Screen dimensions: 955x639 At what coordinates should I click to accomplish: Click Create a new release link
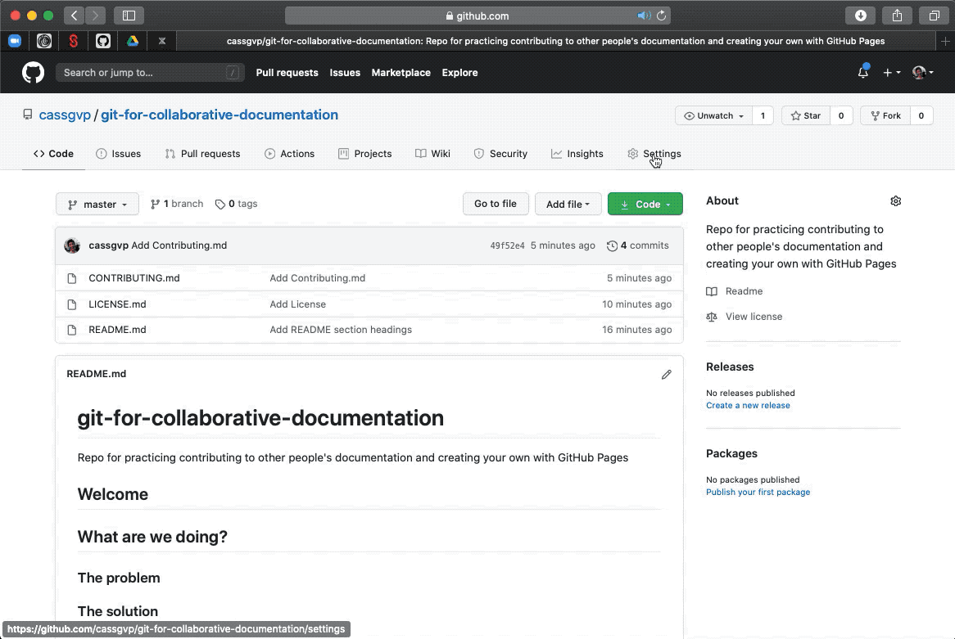[748, 406]
